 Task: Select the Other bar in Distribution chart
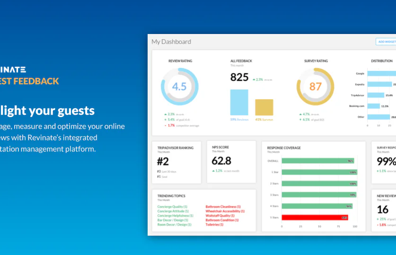click(378, 117)
